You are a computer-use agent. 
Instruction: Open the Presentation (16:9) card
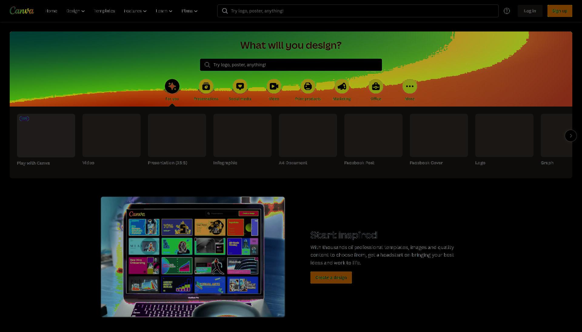[x=177, y=135]
